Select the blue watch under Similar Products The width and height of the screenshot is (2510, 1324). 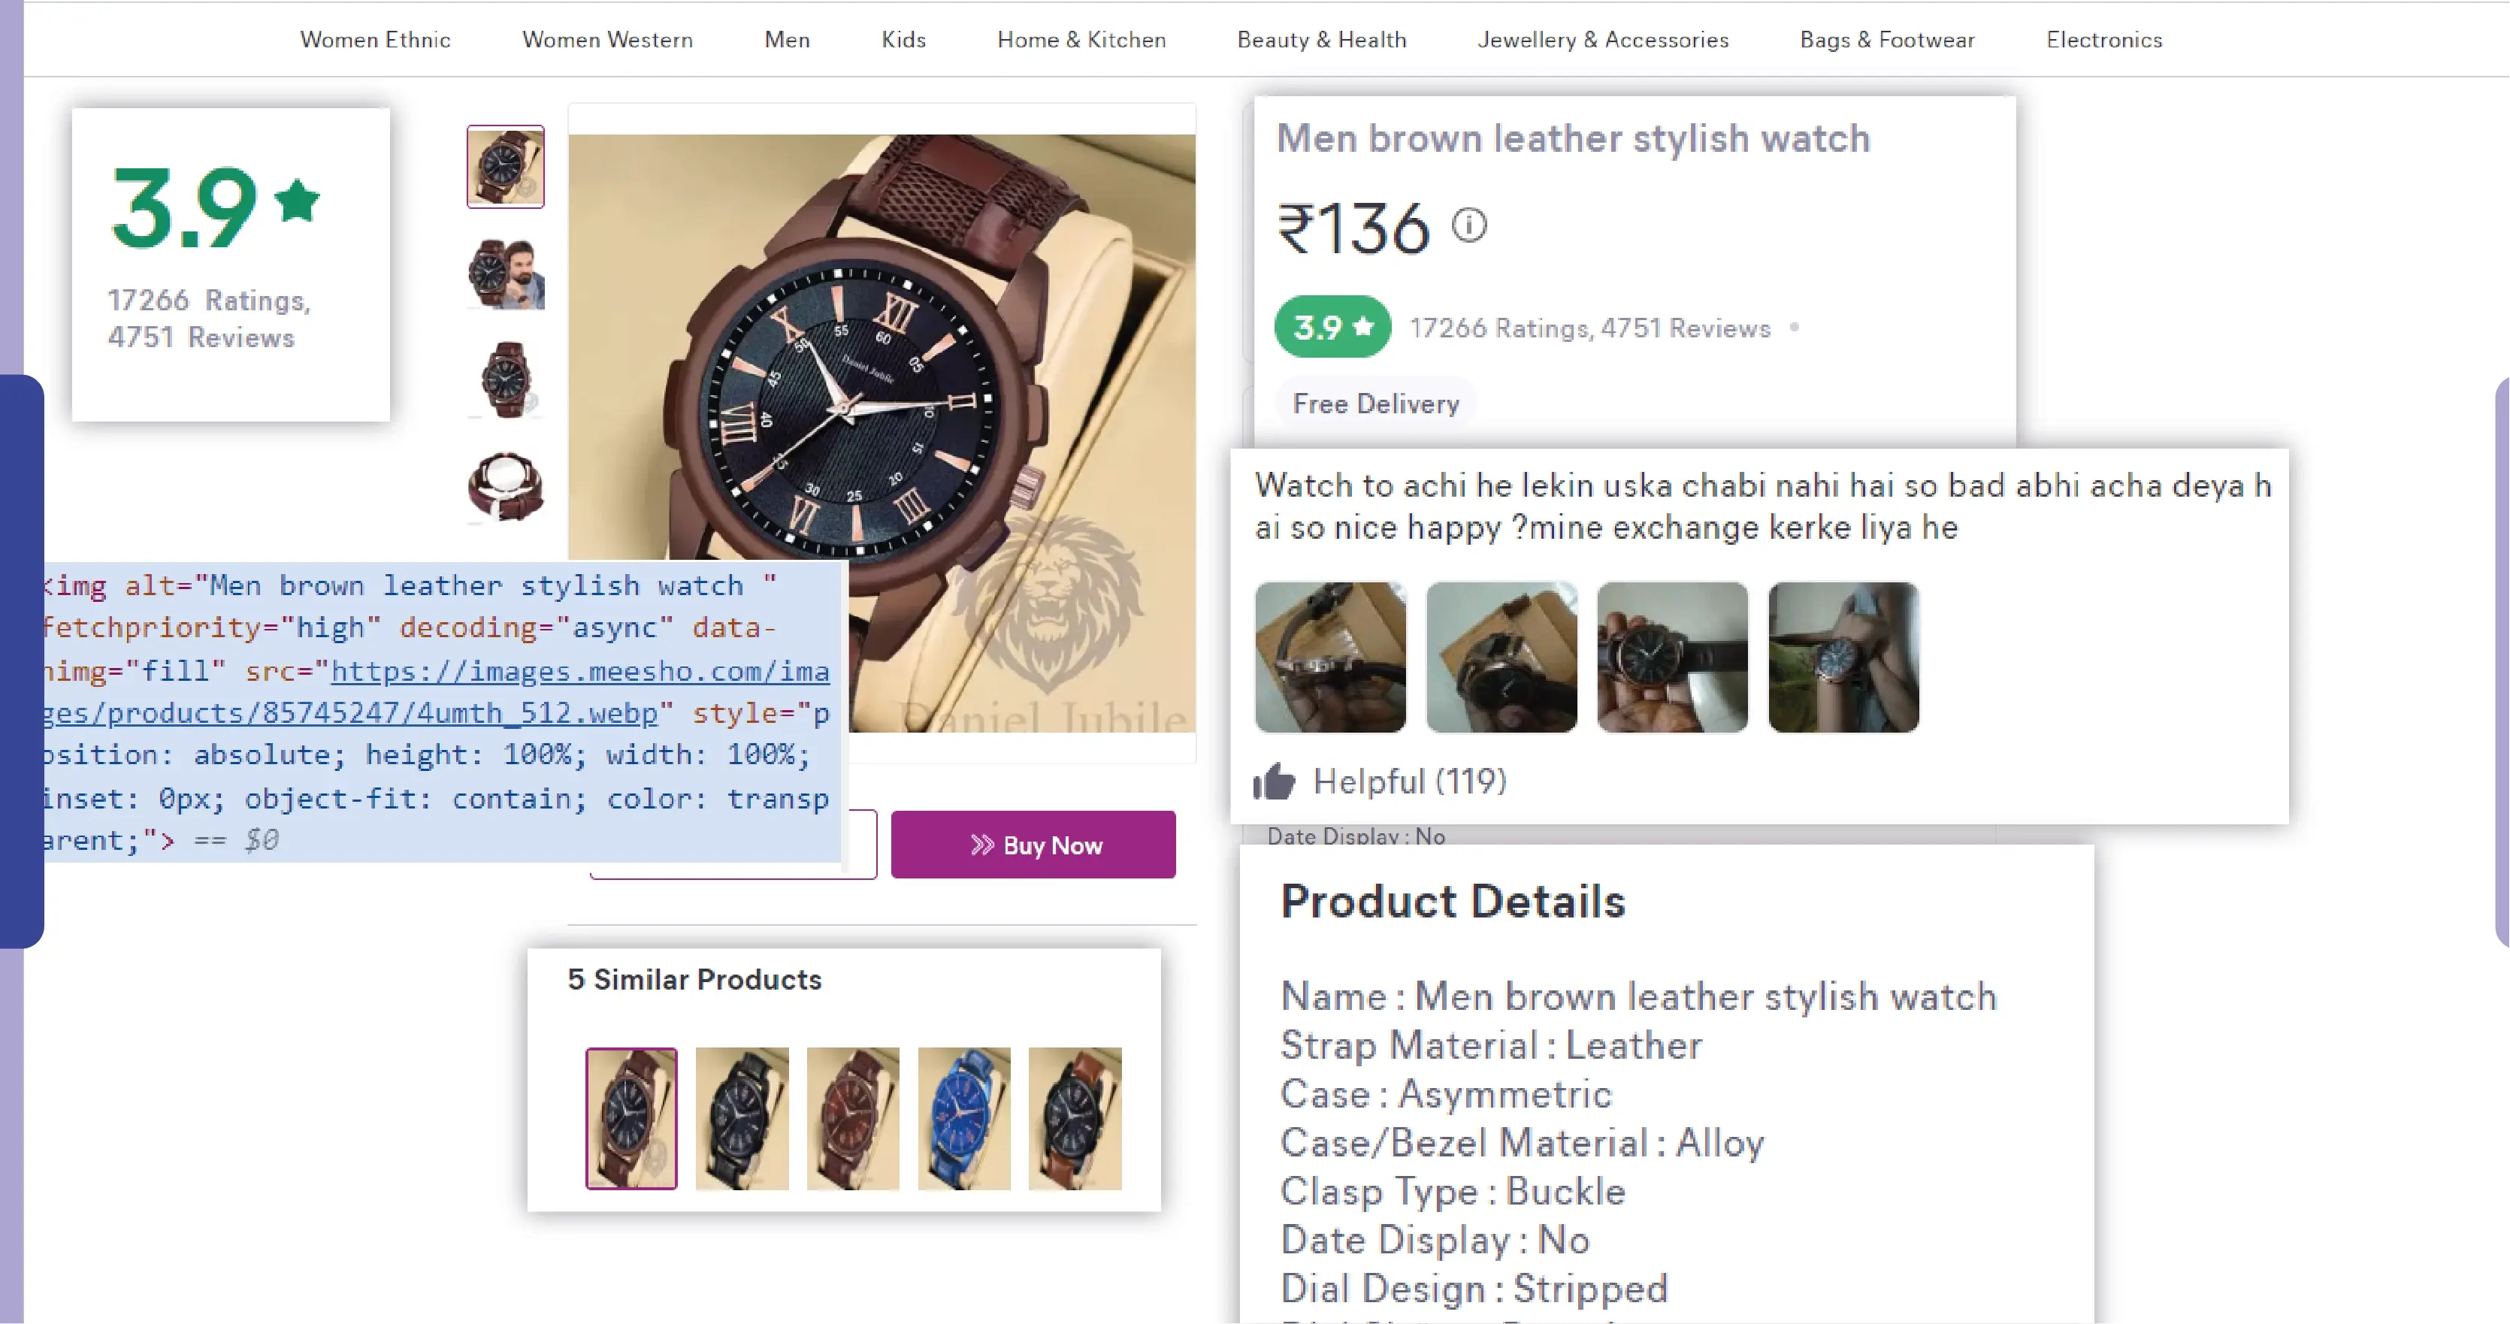[x=963, y=1118]
